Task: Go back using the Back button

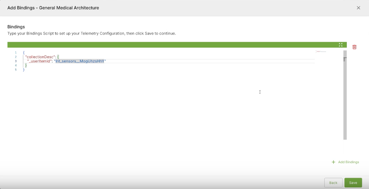Action: click(333, 182)
